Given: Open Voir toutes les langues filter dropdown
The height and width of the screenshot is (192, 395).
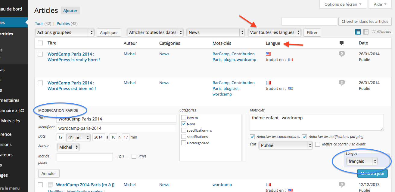Looking at the screenshot, I should point(275,32).
